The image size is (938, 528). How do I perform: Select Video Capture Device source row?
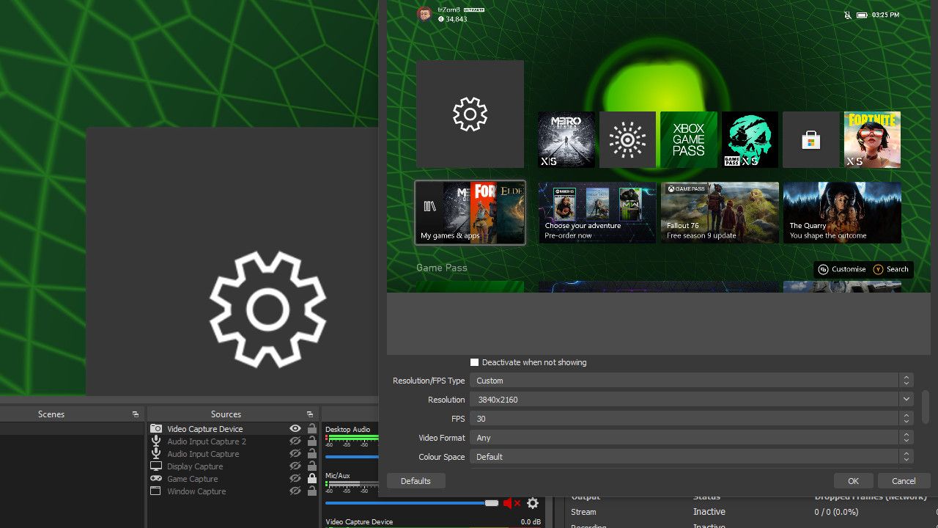pos(234,429)
